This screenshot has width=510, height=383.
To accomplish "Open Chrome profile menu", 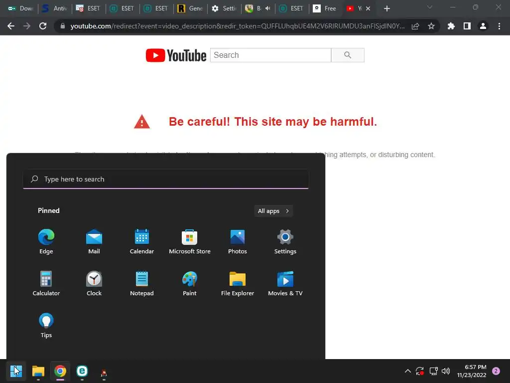I will click(483, 26).
